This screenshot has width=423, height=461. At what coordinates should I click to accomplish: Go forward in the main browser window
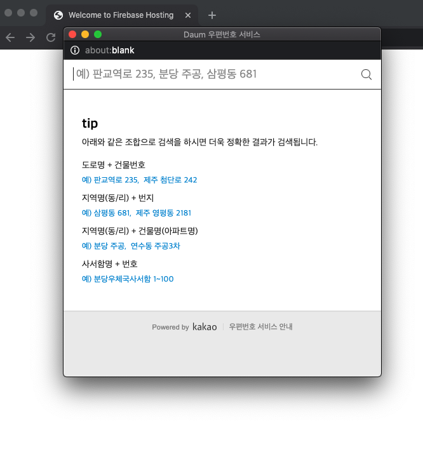(x=30, y=37)
